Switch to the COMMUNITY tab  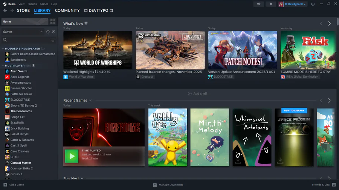pyautogui.click(x=67, y=11)
